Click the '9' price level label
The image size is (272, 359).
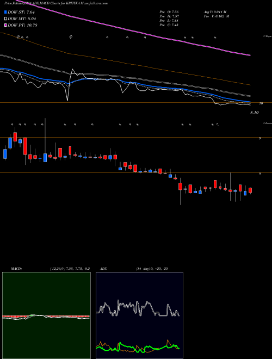coord(259,139)
